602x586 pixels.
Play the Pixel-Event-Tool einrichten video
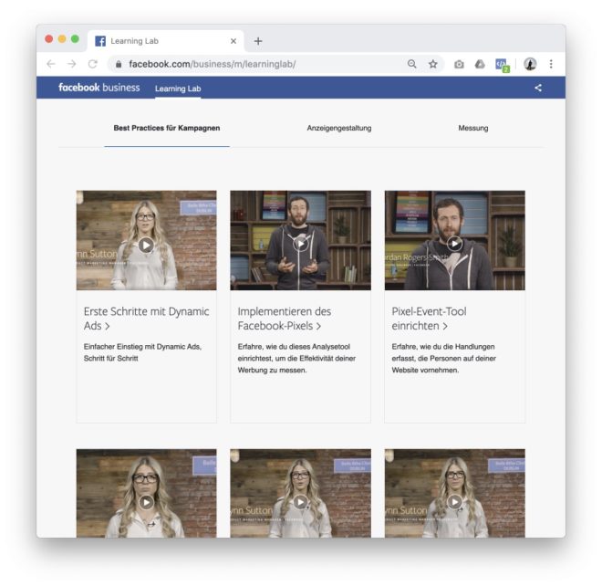[454, 244]
